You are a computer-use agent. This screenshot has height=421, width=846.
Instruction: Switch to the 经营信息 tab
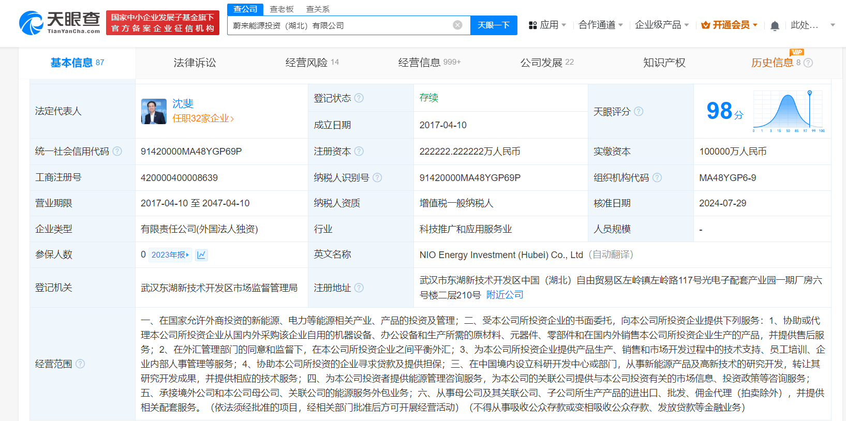429,63
